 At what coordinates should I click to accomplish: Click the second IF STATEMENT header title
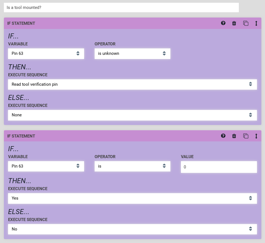[x=21, y=136]
